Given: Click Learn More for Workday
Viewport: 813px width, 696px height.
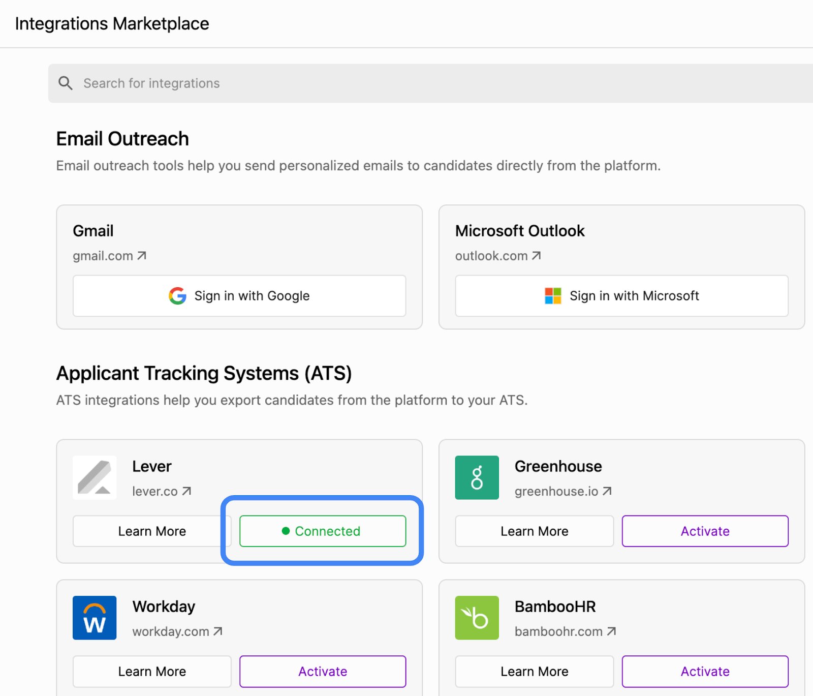Looking at the screenshot, I should (x=152, y=672).
